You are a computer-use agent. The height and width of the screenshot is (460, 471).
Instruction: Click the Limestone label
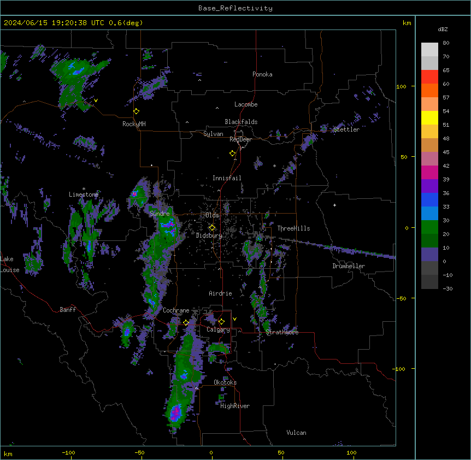84,194
